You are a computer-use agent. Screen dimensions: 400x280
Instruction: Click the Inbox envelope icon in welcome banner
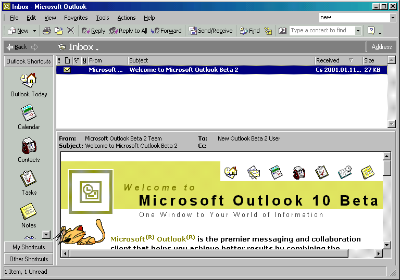(x=253, y=172)
